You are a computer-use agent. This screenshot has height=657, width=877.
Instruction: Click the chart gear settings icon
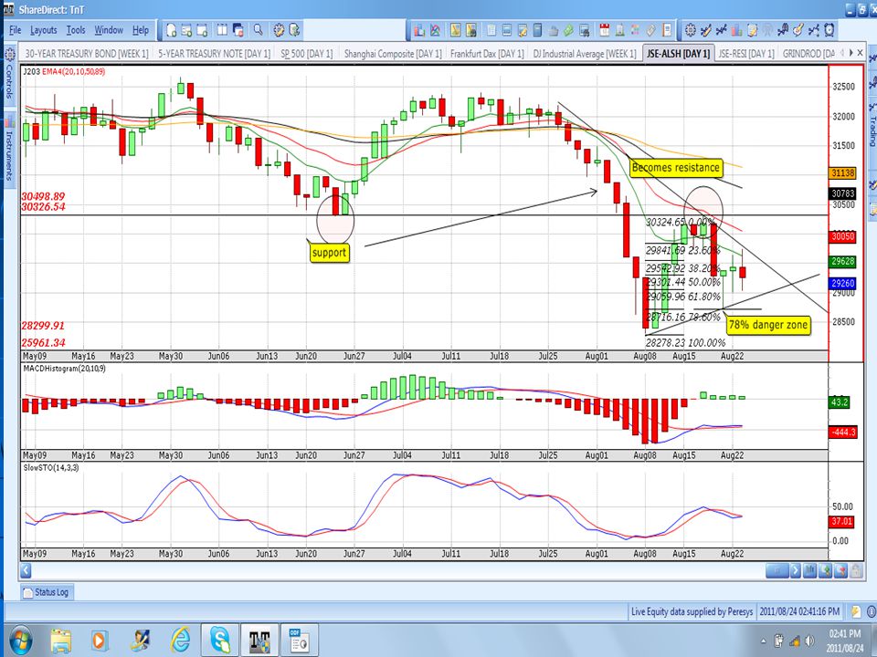click(x=691, y=30)
